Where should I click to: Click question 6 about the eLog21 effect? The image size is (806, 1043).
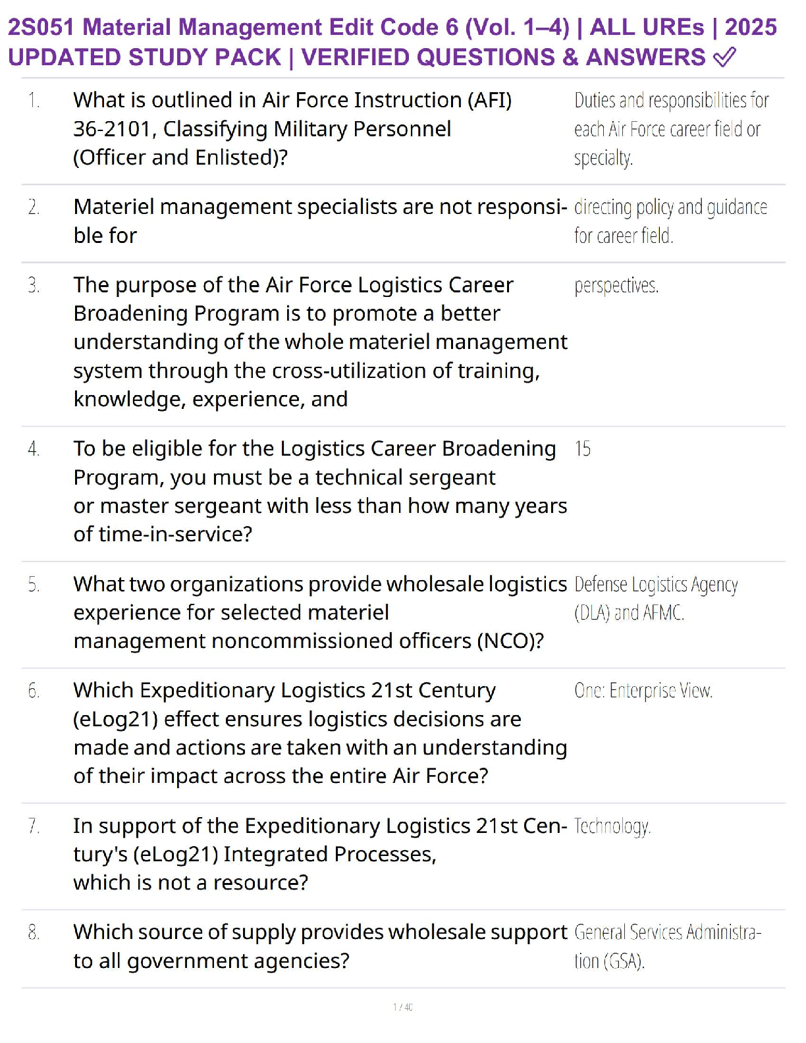(320, 733)
